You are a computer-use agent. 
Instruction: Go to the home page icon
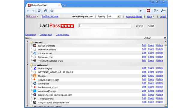coord(45,11)
